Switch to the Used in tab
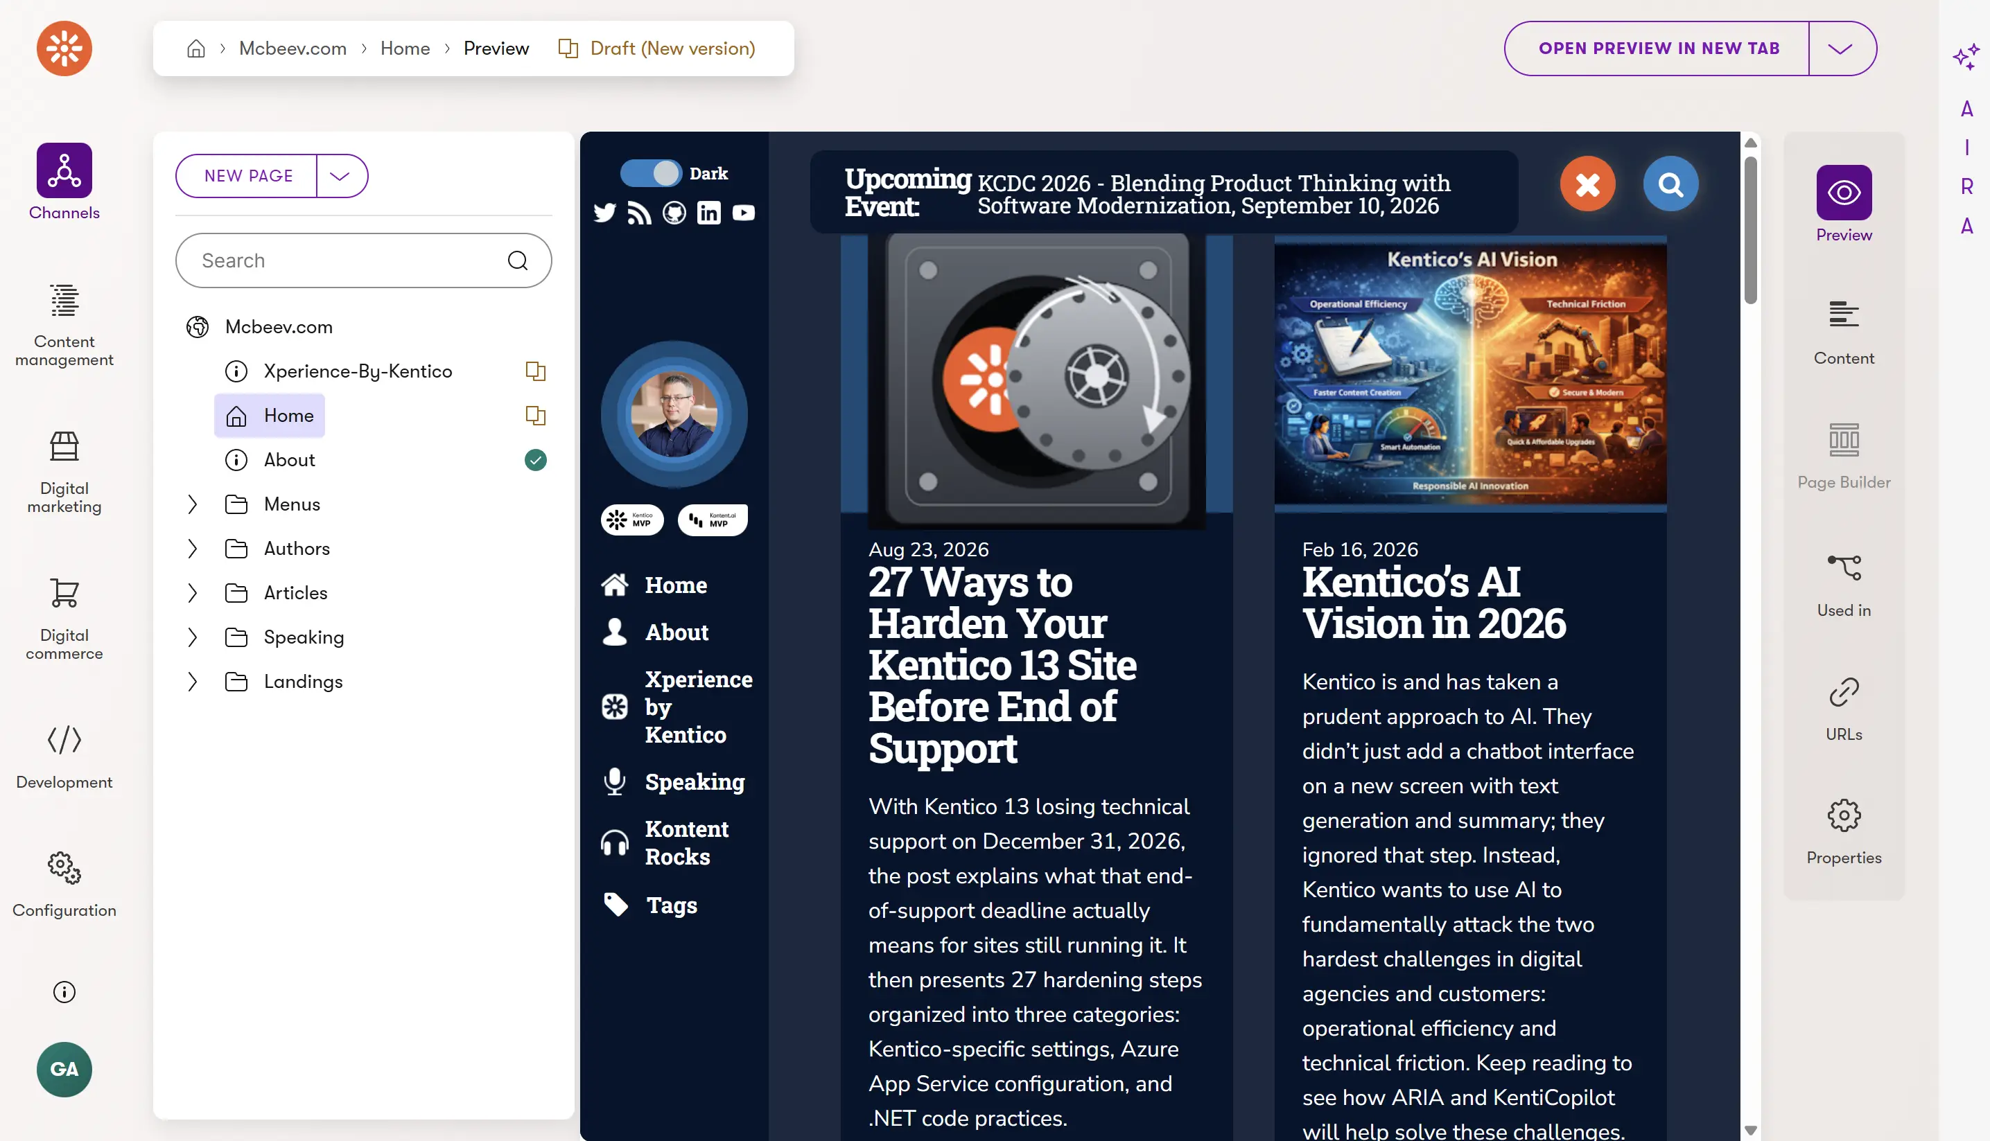 pos(1843,585)
